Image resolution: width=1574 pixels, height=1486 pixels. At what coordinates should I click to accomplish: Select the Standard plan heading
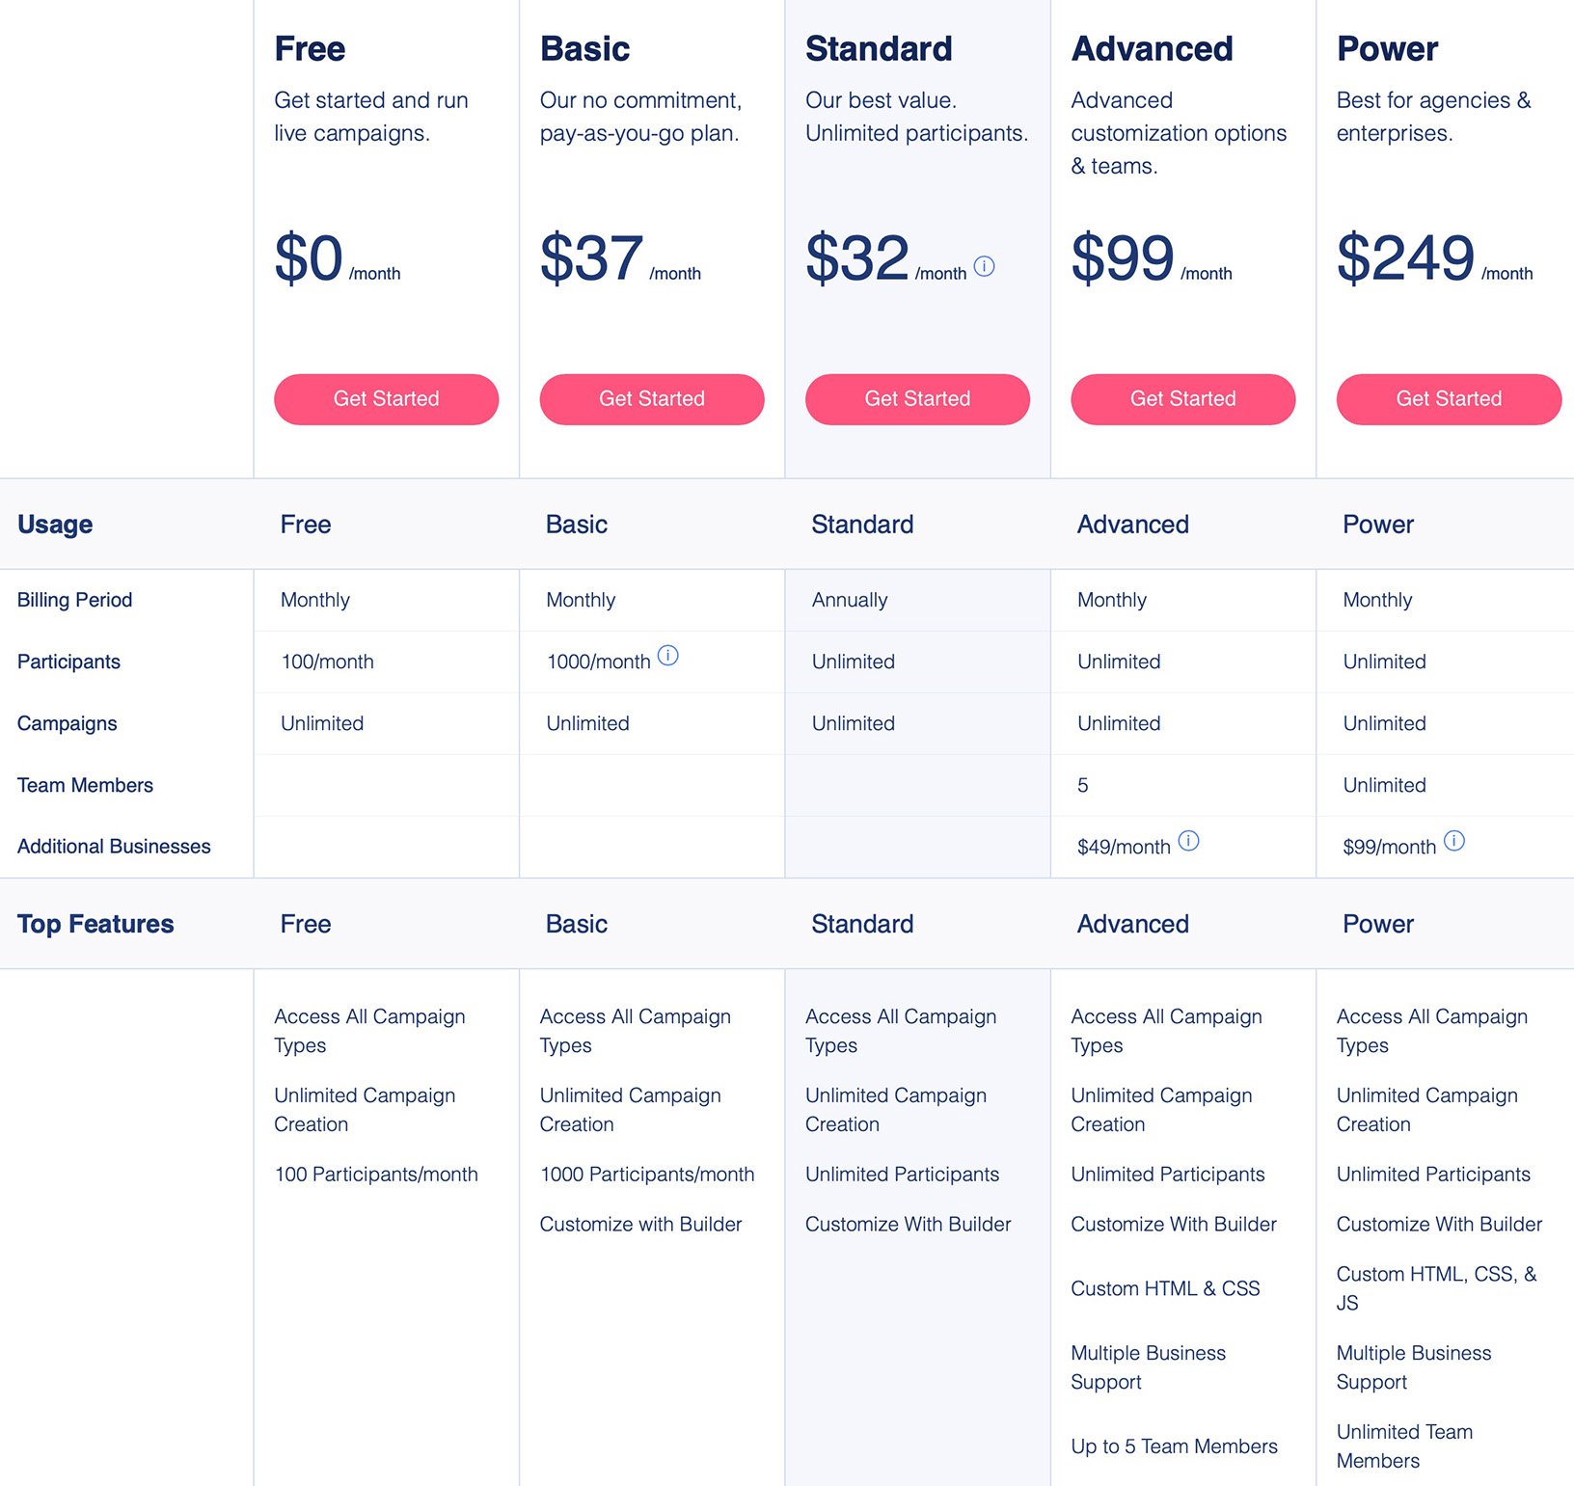click(879, 48)
